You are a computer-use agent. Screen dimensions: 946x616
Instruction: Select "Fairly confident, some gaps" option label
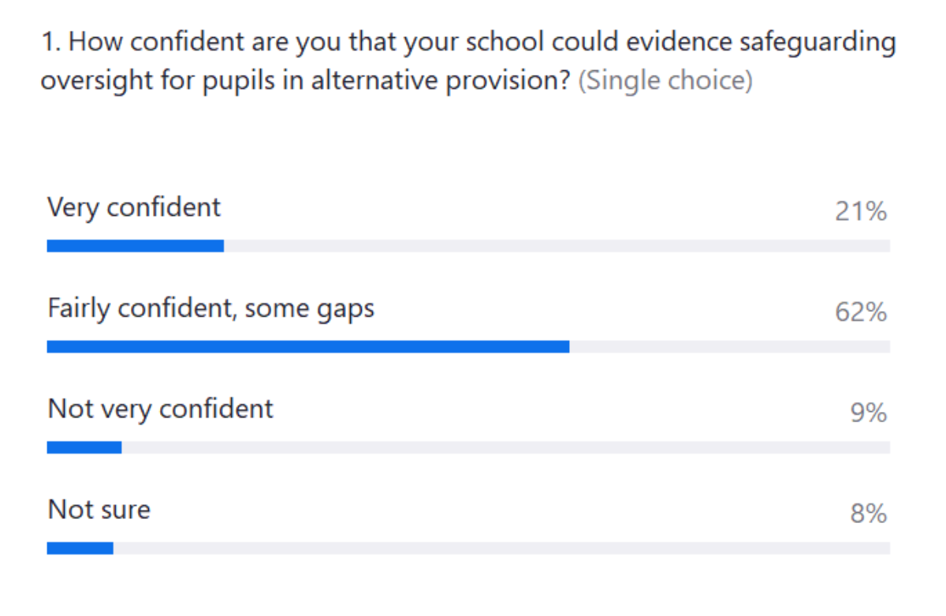pyautogui.click(x=210, y=308)
